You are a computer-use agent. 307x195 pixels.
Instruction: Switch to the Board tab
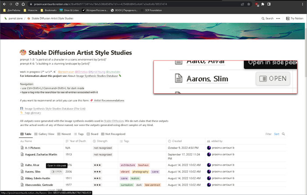[x=93, y=134]
